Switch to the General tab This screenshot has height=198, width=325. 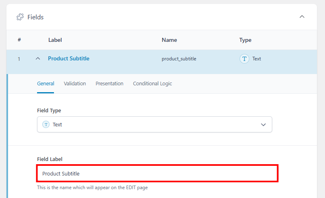46,84
